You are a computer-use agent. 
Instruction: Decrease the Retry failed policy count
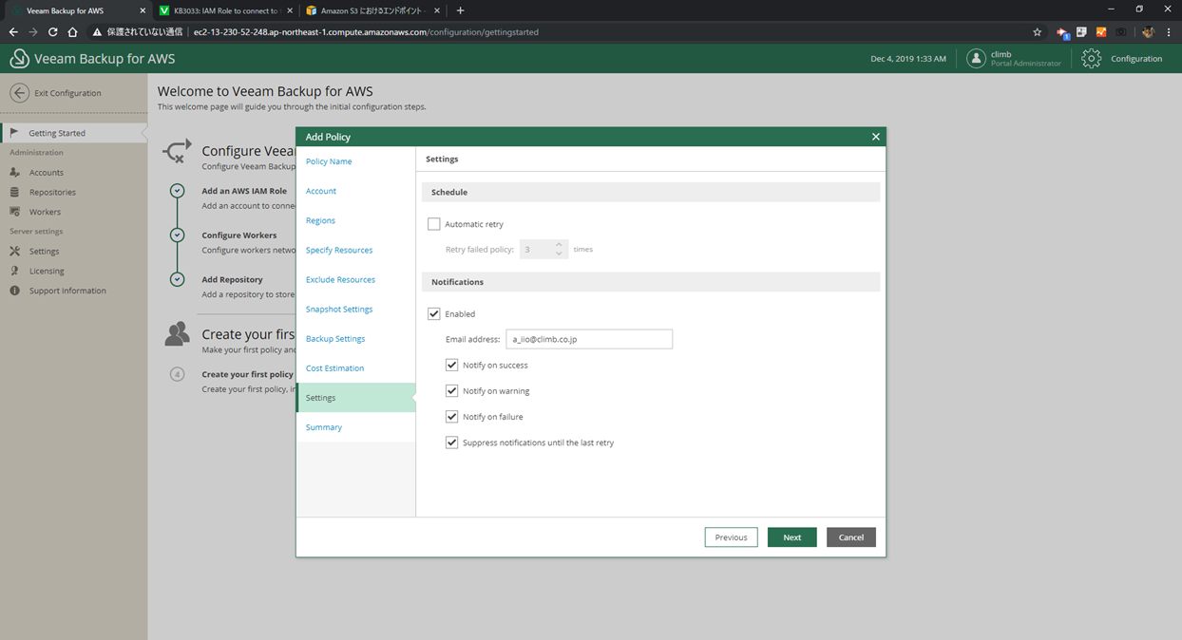[559, 254]
